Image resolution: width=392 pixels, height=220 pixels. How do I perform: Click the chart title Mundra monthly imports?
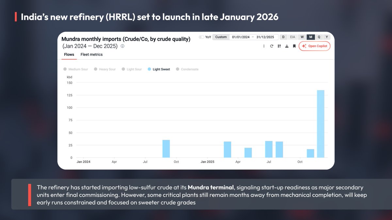point(126,39)
